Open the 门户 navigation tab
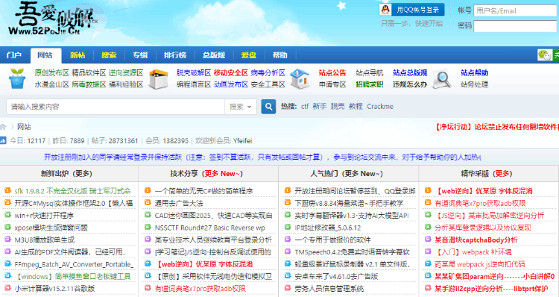Image resolution: width=559 pixels, height=297 pixels. (14, 55)
